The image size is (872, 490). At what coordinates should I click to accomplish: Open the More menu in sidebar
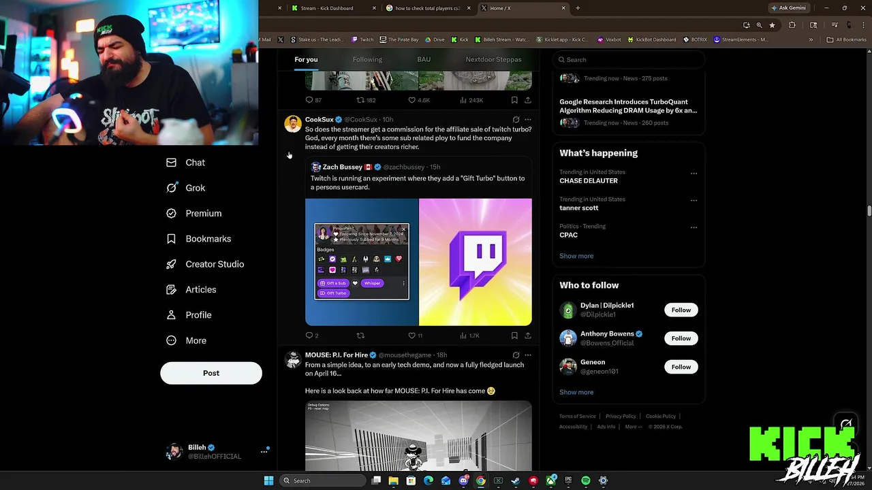point(187,340)
